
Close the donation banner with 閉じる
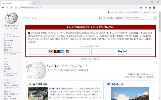(97, 59)
